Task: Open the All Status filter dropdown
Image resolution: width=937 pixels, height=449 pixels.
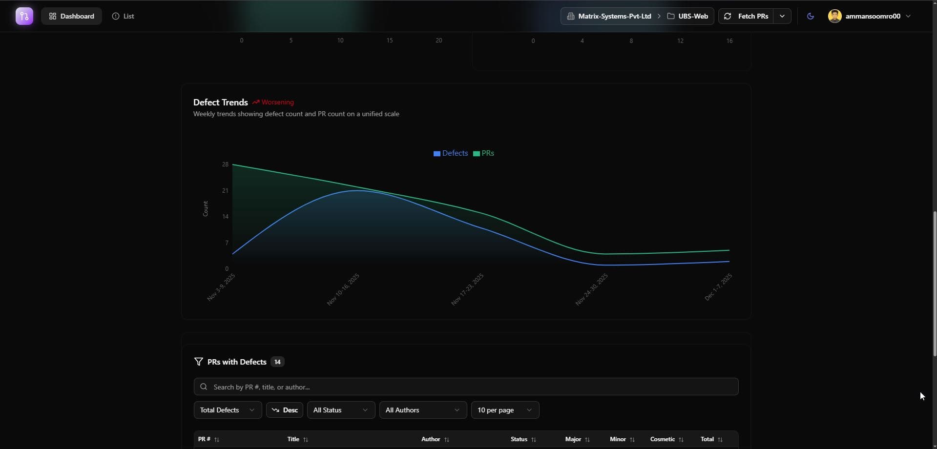Action: point(341,410)
